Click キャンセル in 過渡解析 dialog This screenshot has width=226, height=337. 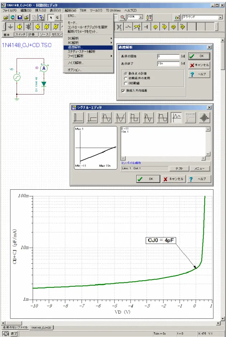(x=199, y=65)
